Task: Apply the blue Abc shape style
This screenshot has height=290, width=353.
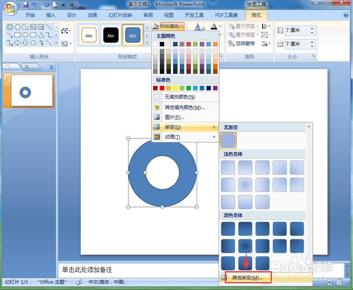Action: tap(133, 35)
